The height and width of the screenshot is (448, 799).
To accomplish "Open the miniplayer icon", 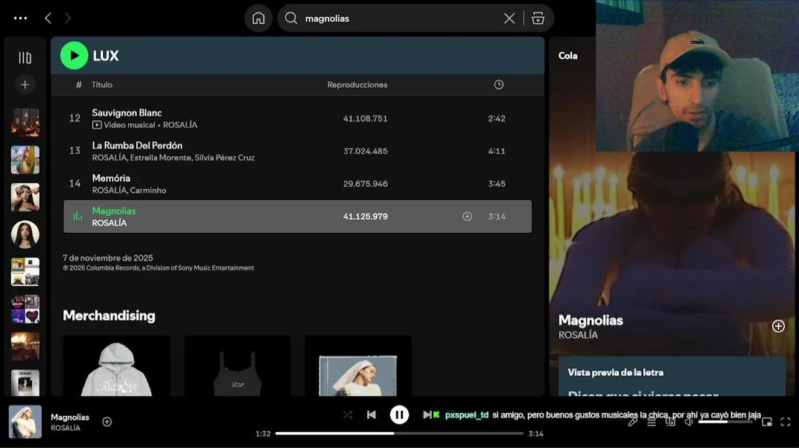I will tap(767, 422).
